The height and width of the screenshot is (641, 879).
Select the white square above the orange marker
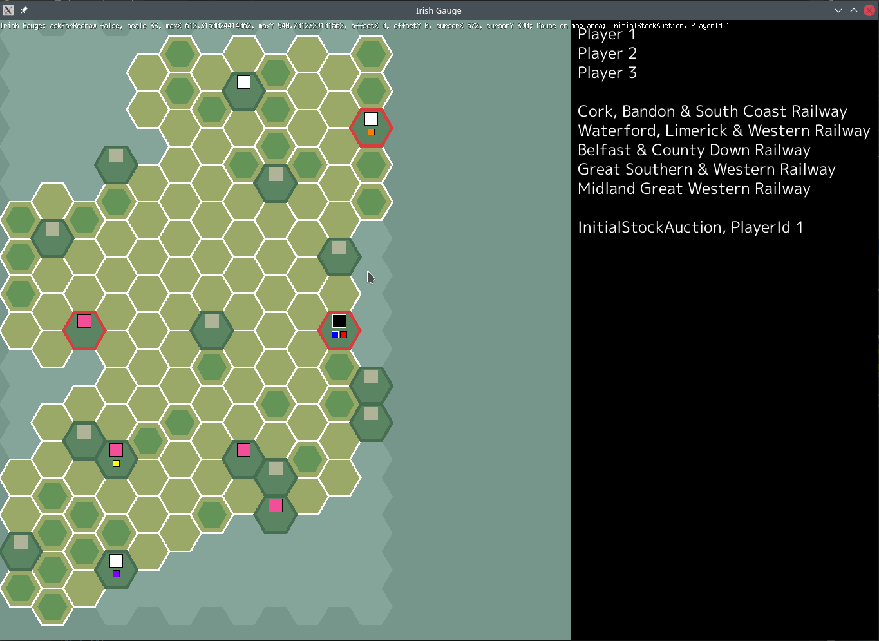click(371, 119)
